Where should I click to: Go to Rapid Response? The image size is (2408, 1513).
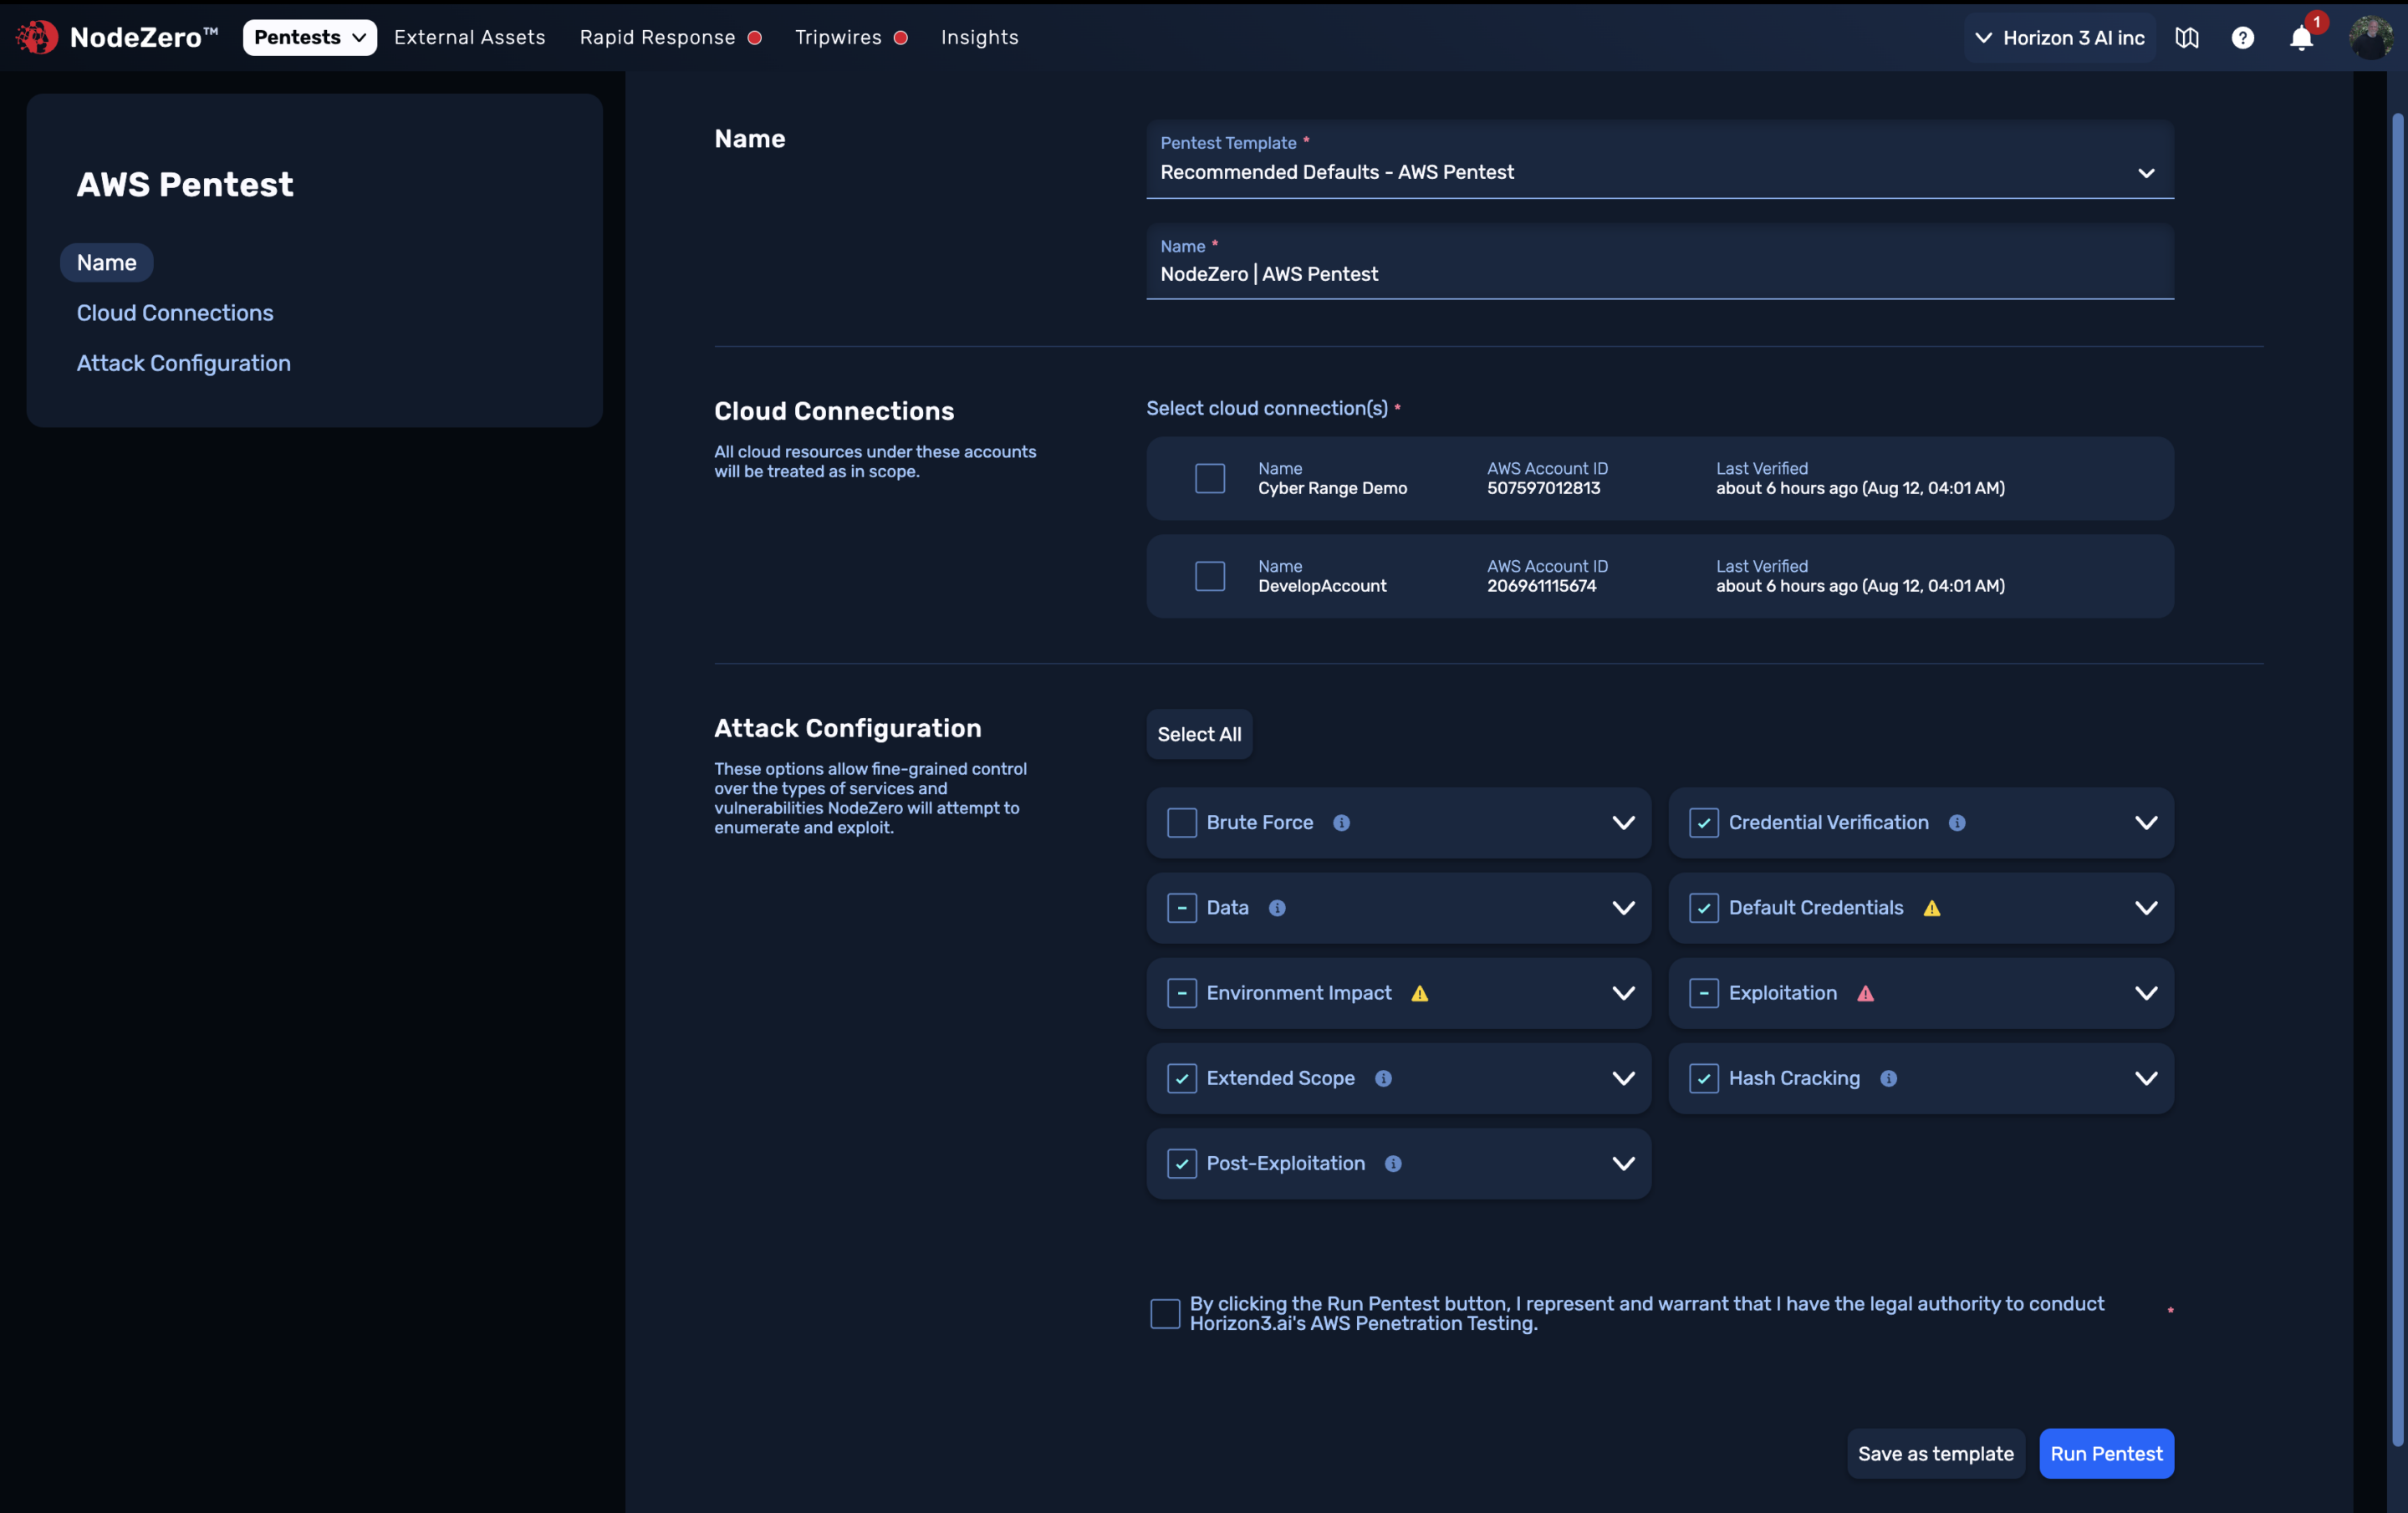coord(657,37)
